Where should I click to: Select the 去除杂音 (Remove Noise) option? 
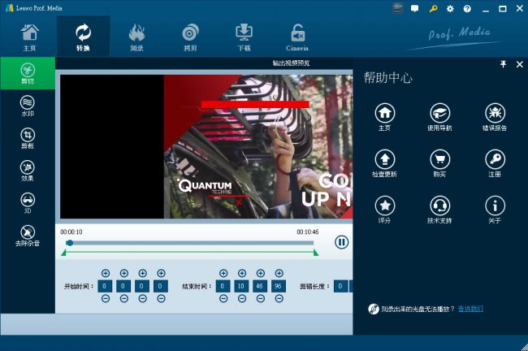click(x=28, y=235)
